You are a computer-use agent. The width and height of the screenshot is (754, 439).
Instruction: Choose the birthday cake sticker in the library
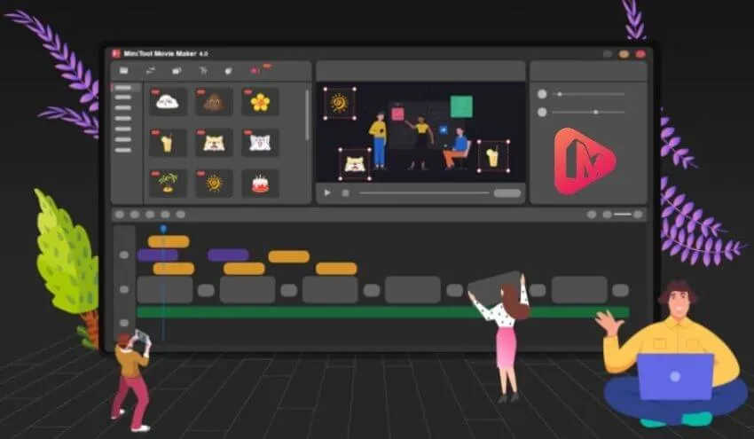[x=260, y=184]
